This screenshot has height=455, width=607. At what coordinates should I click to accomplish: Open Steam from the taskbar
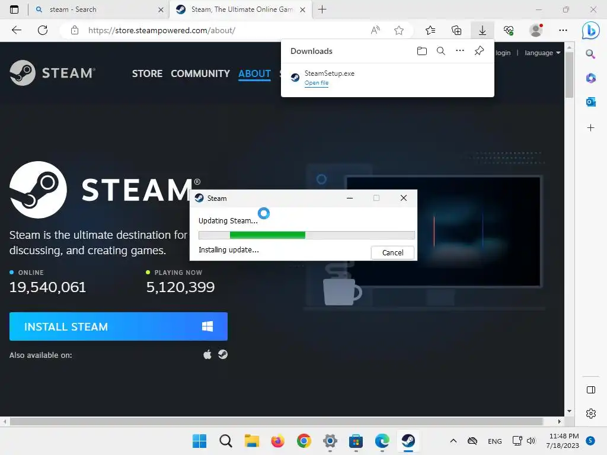408,441
